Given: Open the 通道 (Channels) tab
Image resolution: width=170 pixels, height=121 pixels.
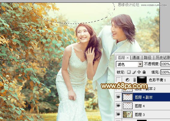Looking at the screenshot, I should click(x=136, y=58).
